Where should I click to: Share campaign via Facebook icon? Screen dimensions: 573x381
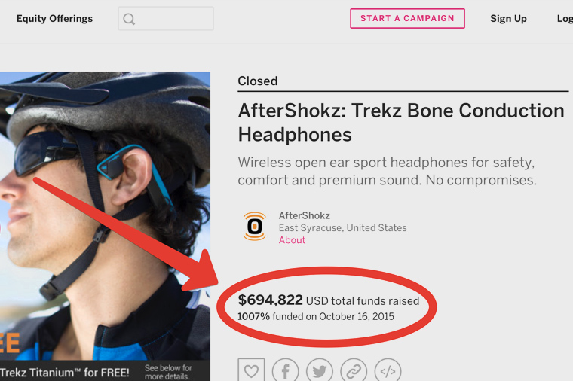[x=286, y=370]
